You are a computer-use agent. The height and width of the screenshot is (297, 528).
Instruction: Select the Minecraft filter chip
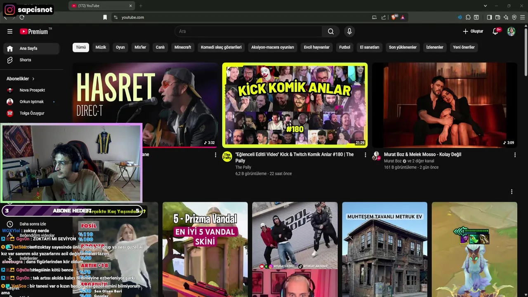pyautogui.click(x=183, y=47)
